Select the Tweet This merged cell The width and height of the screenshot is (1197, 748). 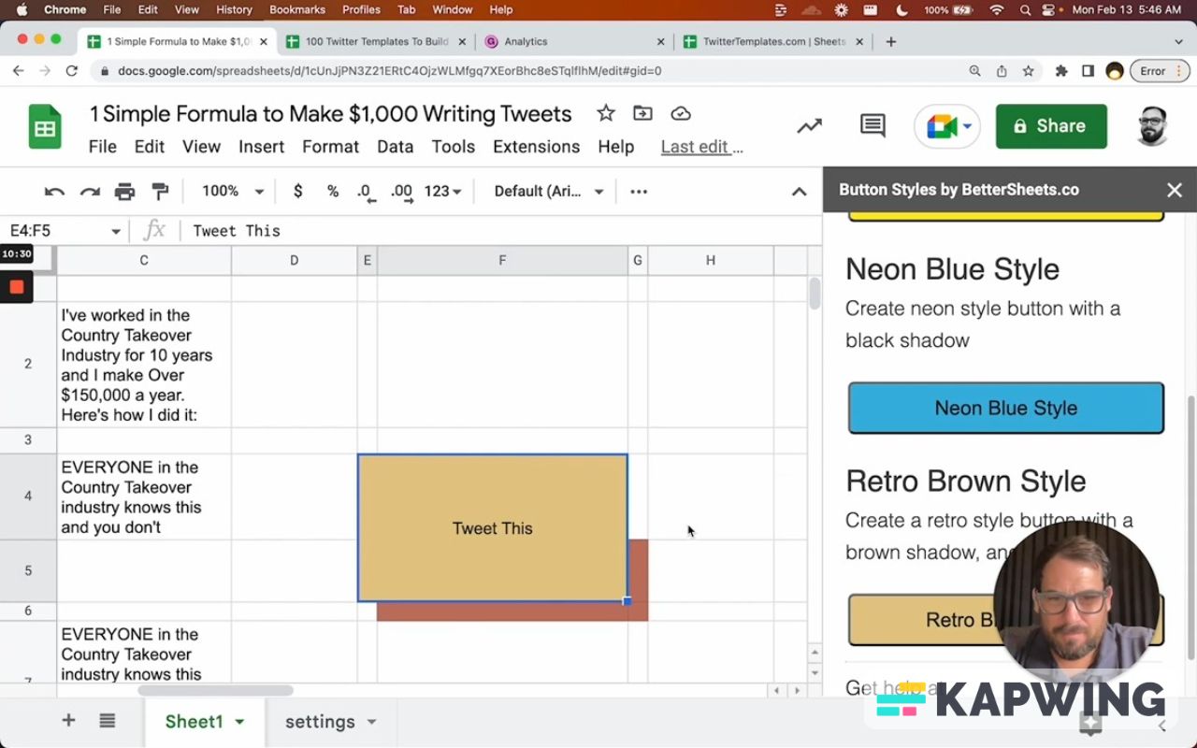(x=493, y=528)
